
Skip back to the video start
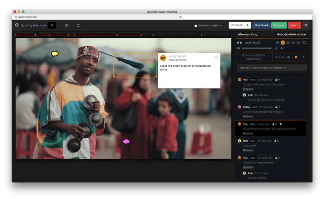238,43
